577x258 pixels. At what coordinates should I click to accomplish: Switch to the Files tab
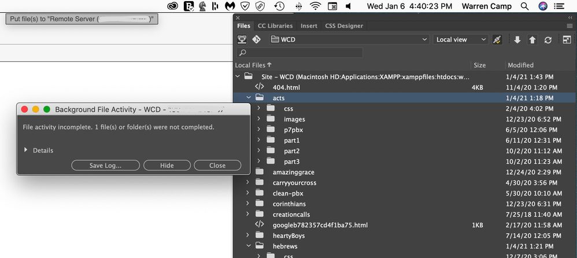(243, 26)
